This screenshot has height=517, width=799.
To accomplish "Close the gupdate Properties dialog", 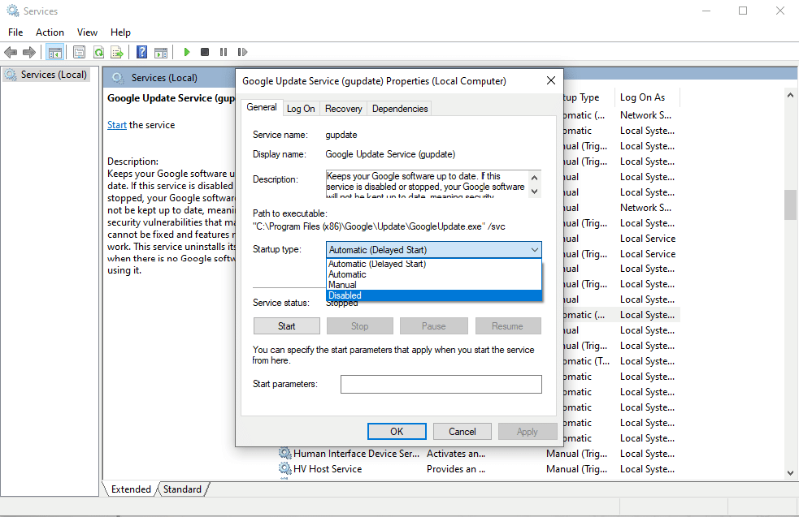I will 551,81.
